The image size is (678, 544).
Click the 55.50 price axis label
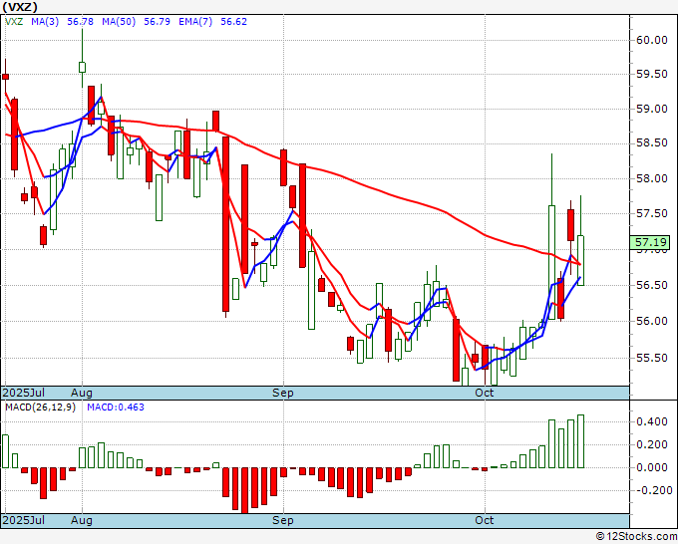(x=652, y=359)
